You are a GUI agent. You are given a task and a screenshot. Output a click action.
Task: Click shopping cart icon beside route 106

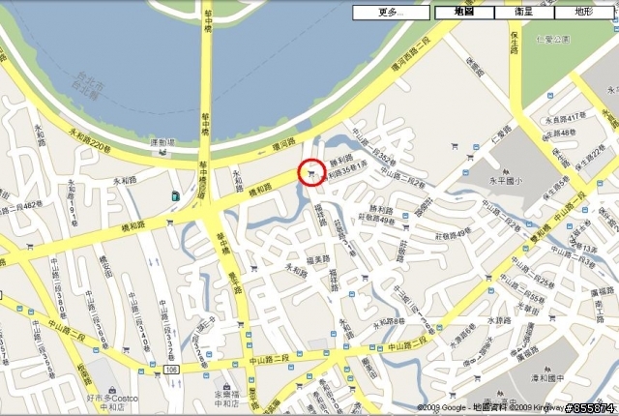(157, 374)
